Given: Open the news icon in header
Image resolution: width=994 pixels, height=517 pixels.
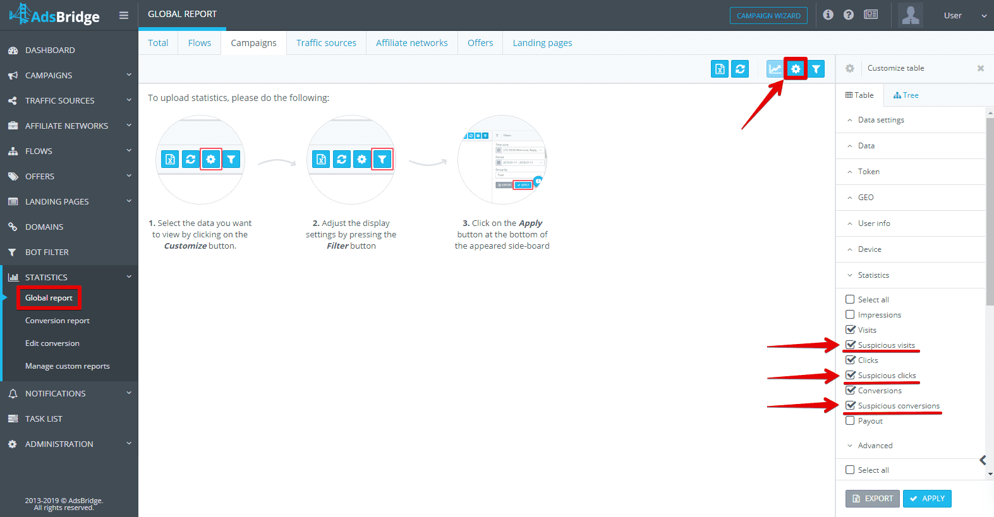Looking at the screenshot, I should [x=871, y=15].
